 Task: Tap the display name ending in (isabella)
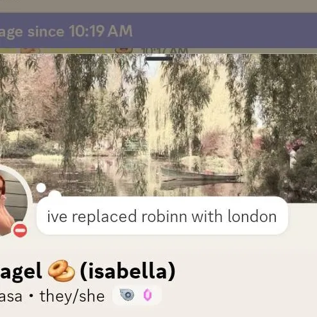(87, 271)
